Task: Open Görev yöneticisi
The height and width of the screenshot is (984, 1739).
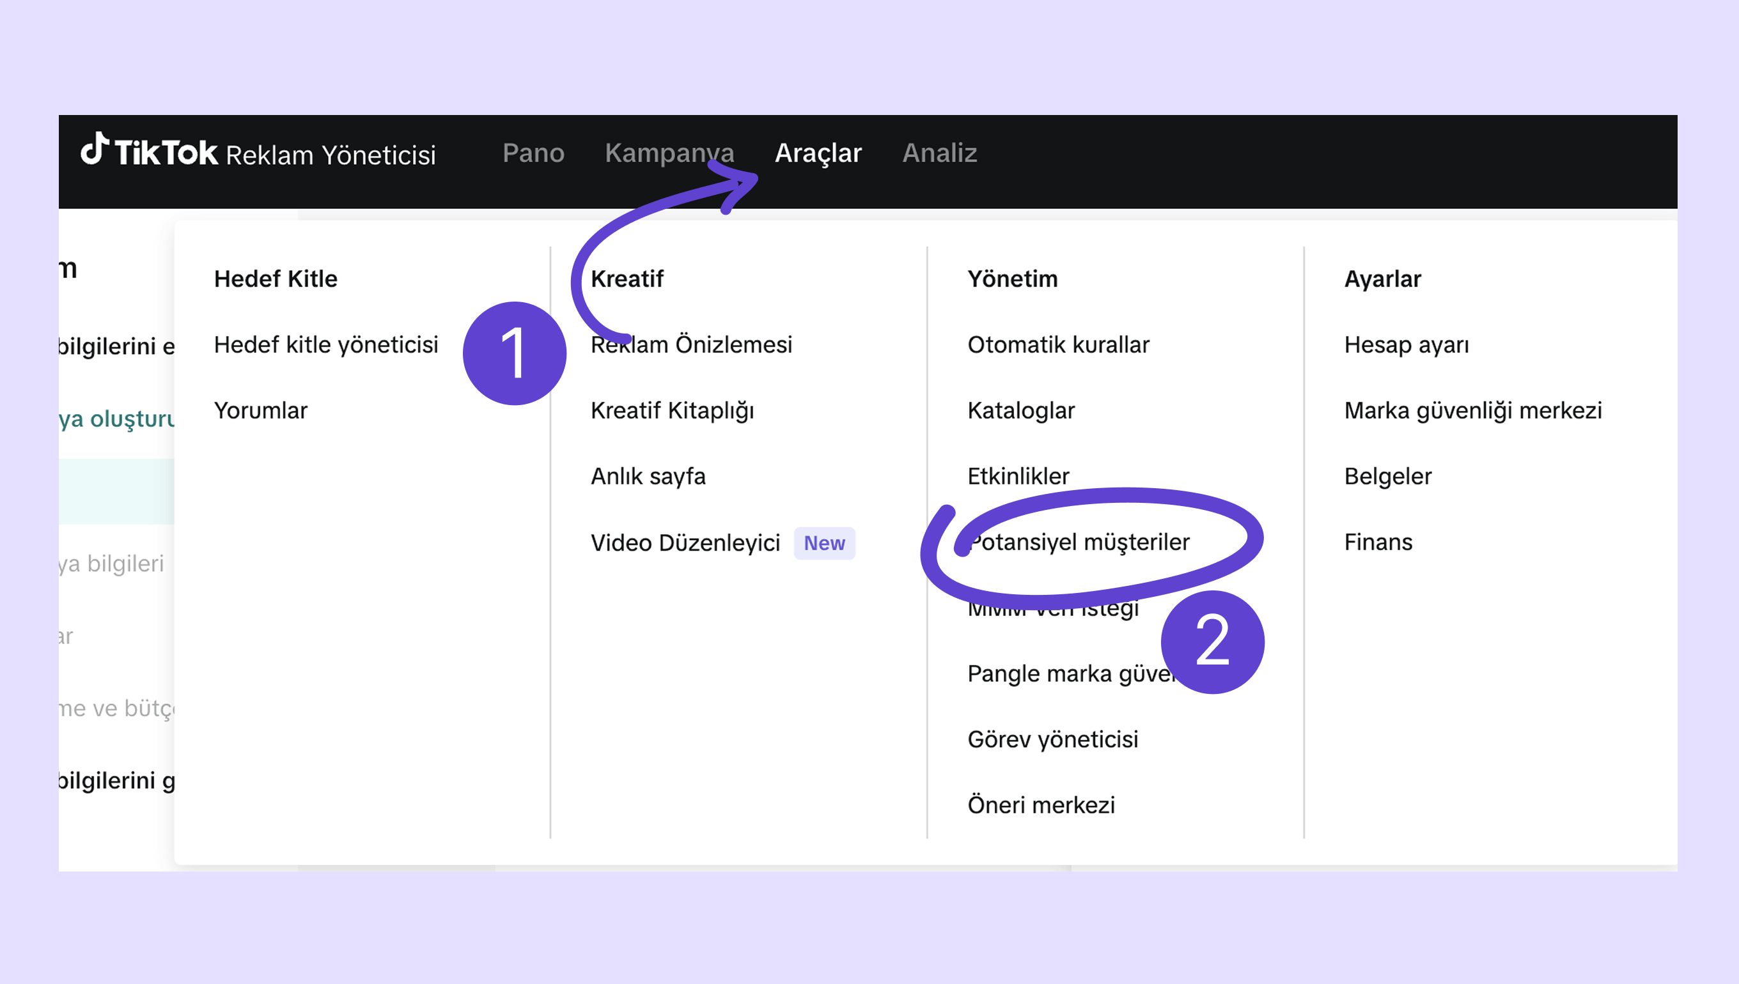Action: coord(1053,739)
